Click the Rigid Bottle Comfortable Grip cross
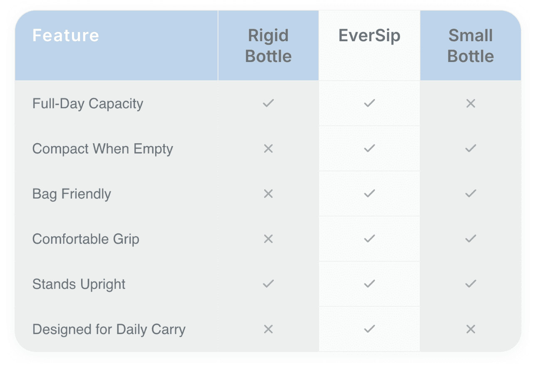The height and width of the screenshot is (367, 540). pos(268,239)
